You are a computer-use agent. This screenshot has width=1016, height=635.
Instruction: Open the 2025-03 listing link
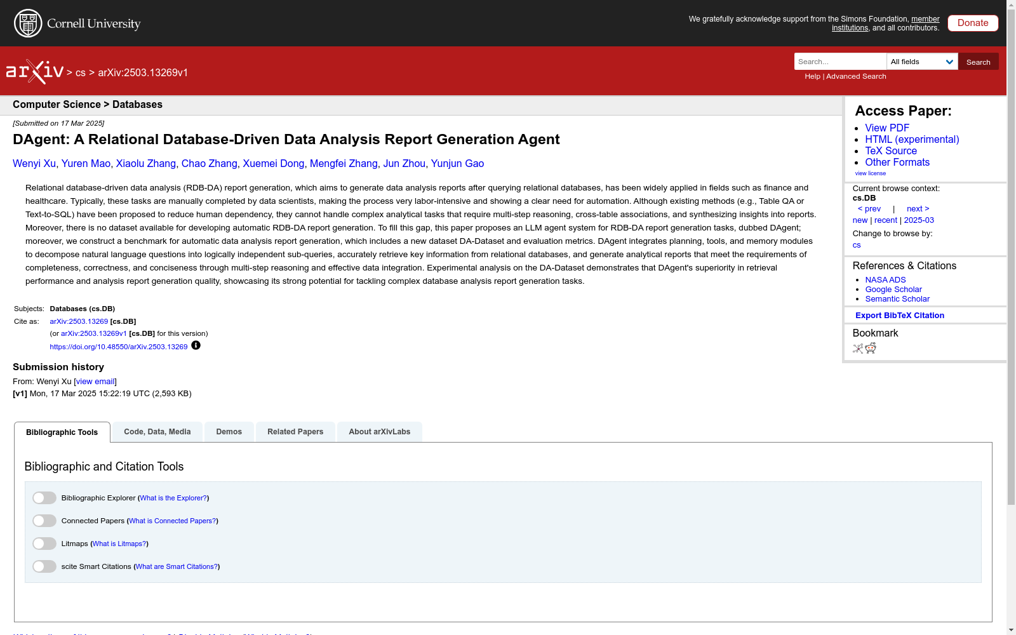919,220
